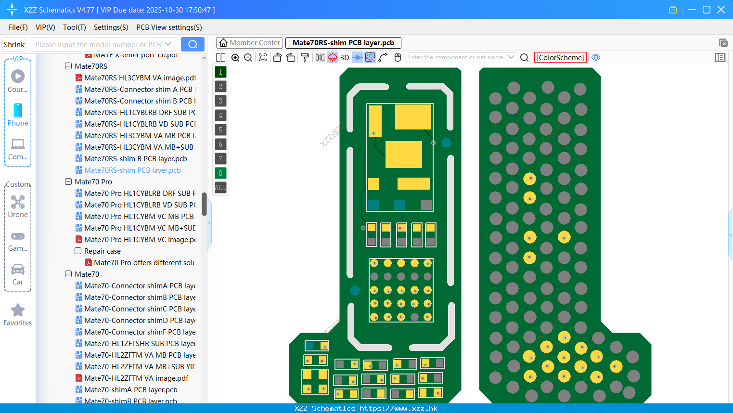
Task: Select the Car category
Action: (18, 274)
